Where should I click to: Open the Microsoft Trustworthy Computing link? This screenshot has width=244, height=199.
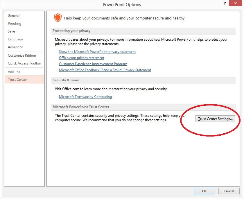85,96
